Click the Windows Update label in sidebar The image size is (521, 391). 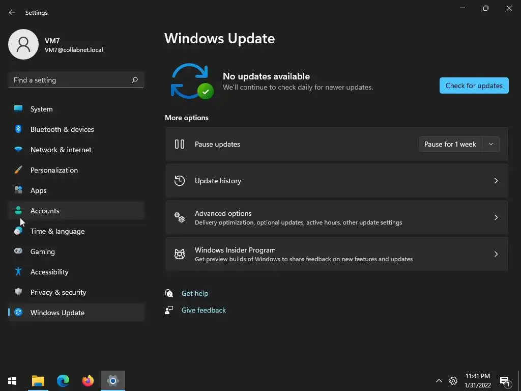tap(57, 313)
